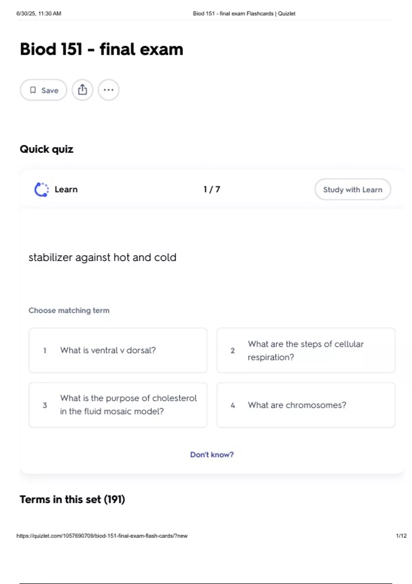The width and height of the screenshot is (412, 584).
Task: Click the prompt 'stabilizer against hot and cold'
Action: click(x=102, y=257)
